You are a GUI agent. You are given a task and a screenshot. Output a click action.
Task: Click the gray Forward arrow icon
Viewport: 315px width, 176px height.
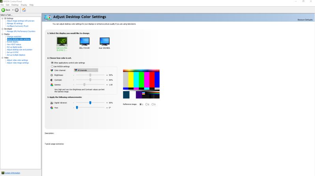coord(17,10)
